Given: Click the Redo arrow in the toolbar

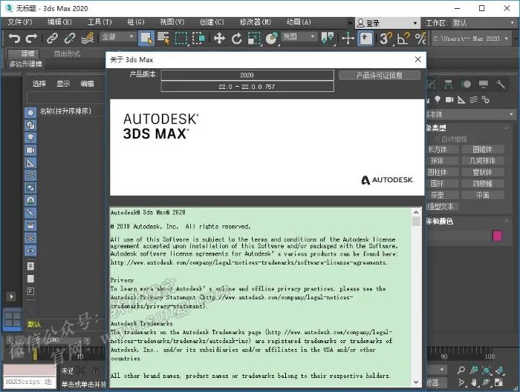Looking at the screenshot, I should click(x=31, y=38).
